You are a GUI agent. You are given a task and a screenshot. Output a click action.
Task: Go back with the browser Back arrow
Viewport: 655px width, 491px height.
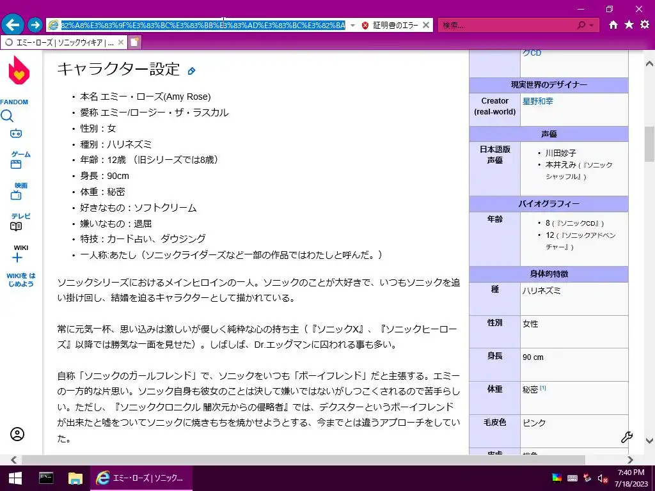13,25
